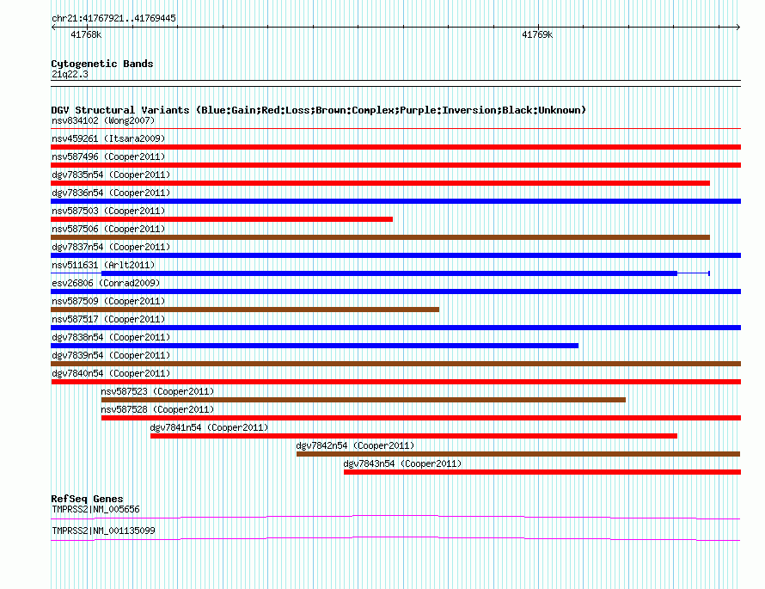Click the magenta TMPRSS2|NM_001135099 transcript line
The width and height of the screenshot is (765, 589).
(x=395, y=539)
